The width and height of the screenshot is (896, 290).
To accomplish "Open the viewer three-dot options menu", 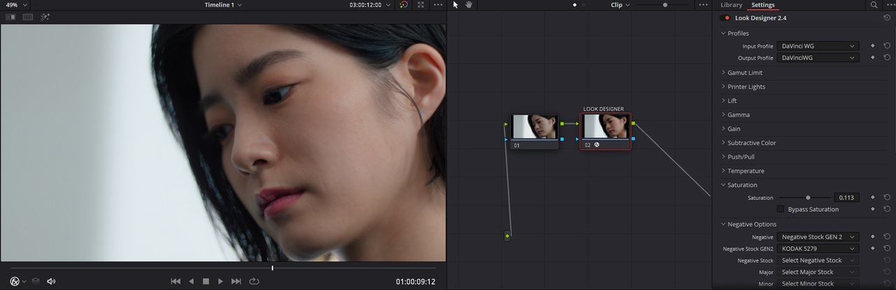I will (x=438, y=5).
